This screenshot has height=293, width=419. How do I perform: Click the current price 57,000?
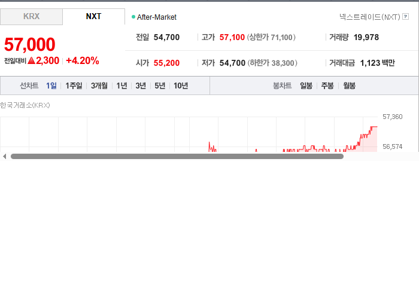click(30, 44)
